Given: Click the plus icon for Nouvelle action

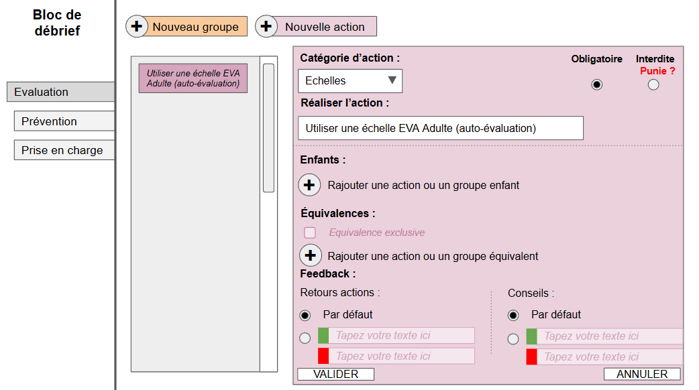Looking at the screenshot, I should click(x=266, y=27).
